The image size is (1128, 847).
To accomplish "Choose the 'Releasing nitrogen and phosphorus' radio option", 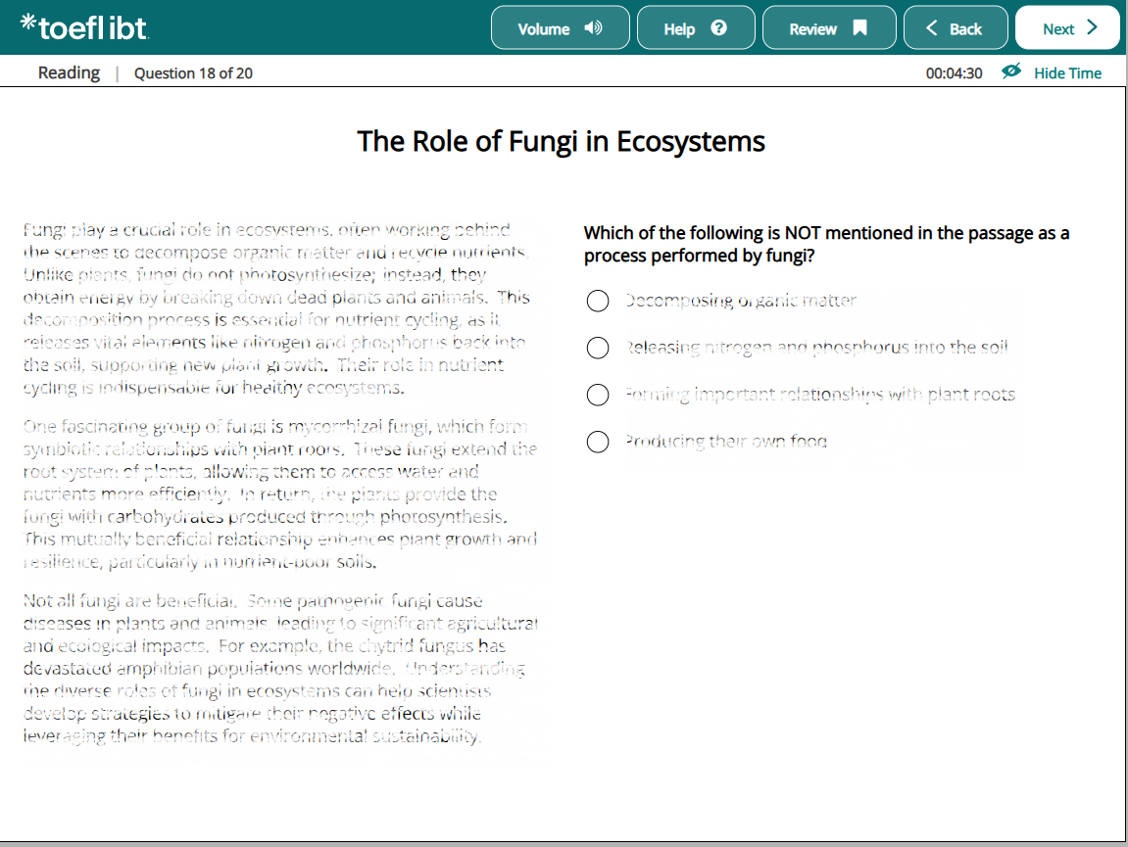I will [x=598, y=348].
